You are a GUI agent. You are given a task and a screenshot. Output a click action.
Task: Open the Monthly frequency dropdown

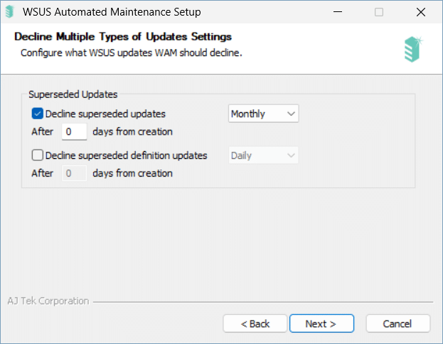(x=263, y=113)
